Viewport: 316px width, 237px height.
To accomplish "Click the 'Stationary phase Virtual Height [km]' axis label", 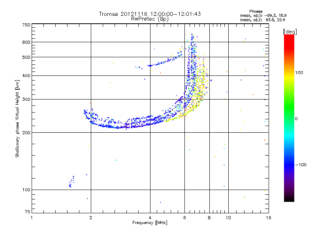I will [x=17, y=118].
